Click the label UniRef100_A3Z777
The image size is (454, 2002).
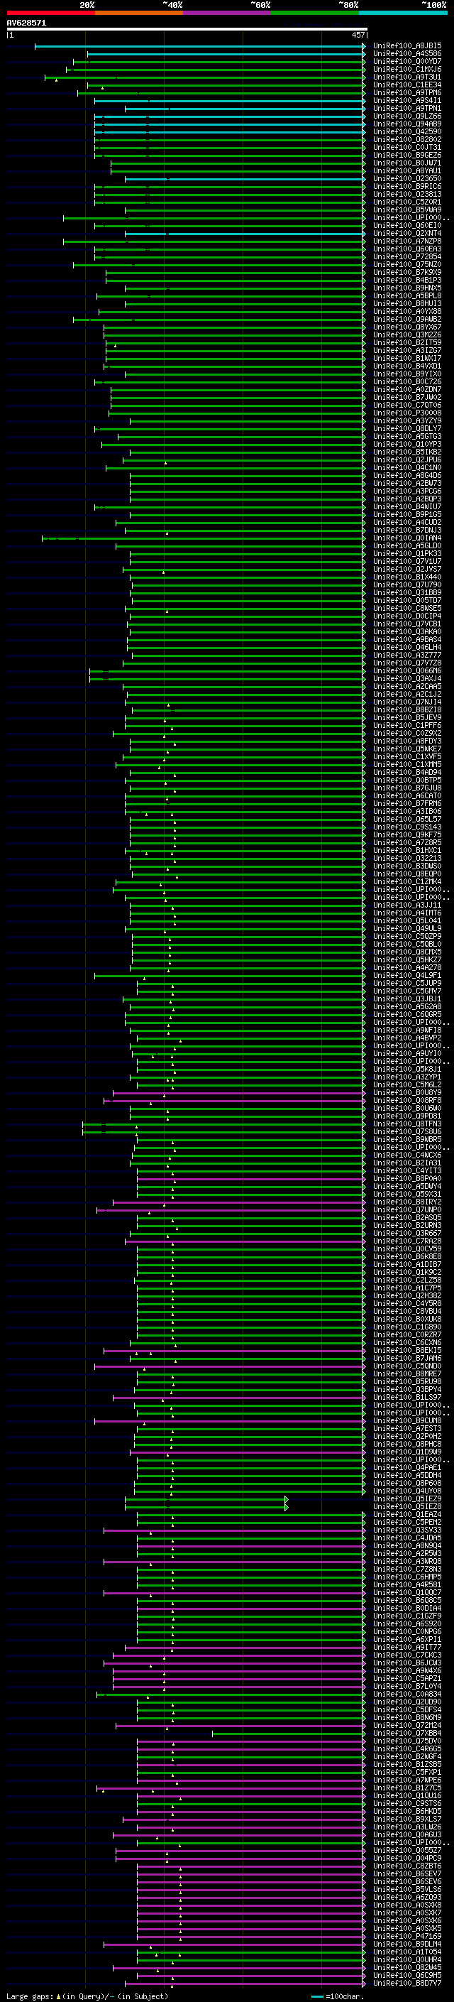[x=406, y=655]
